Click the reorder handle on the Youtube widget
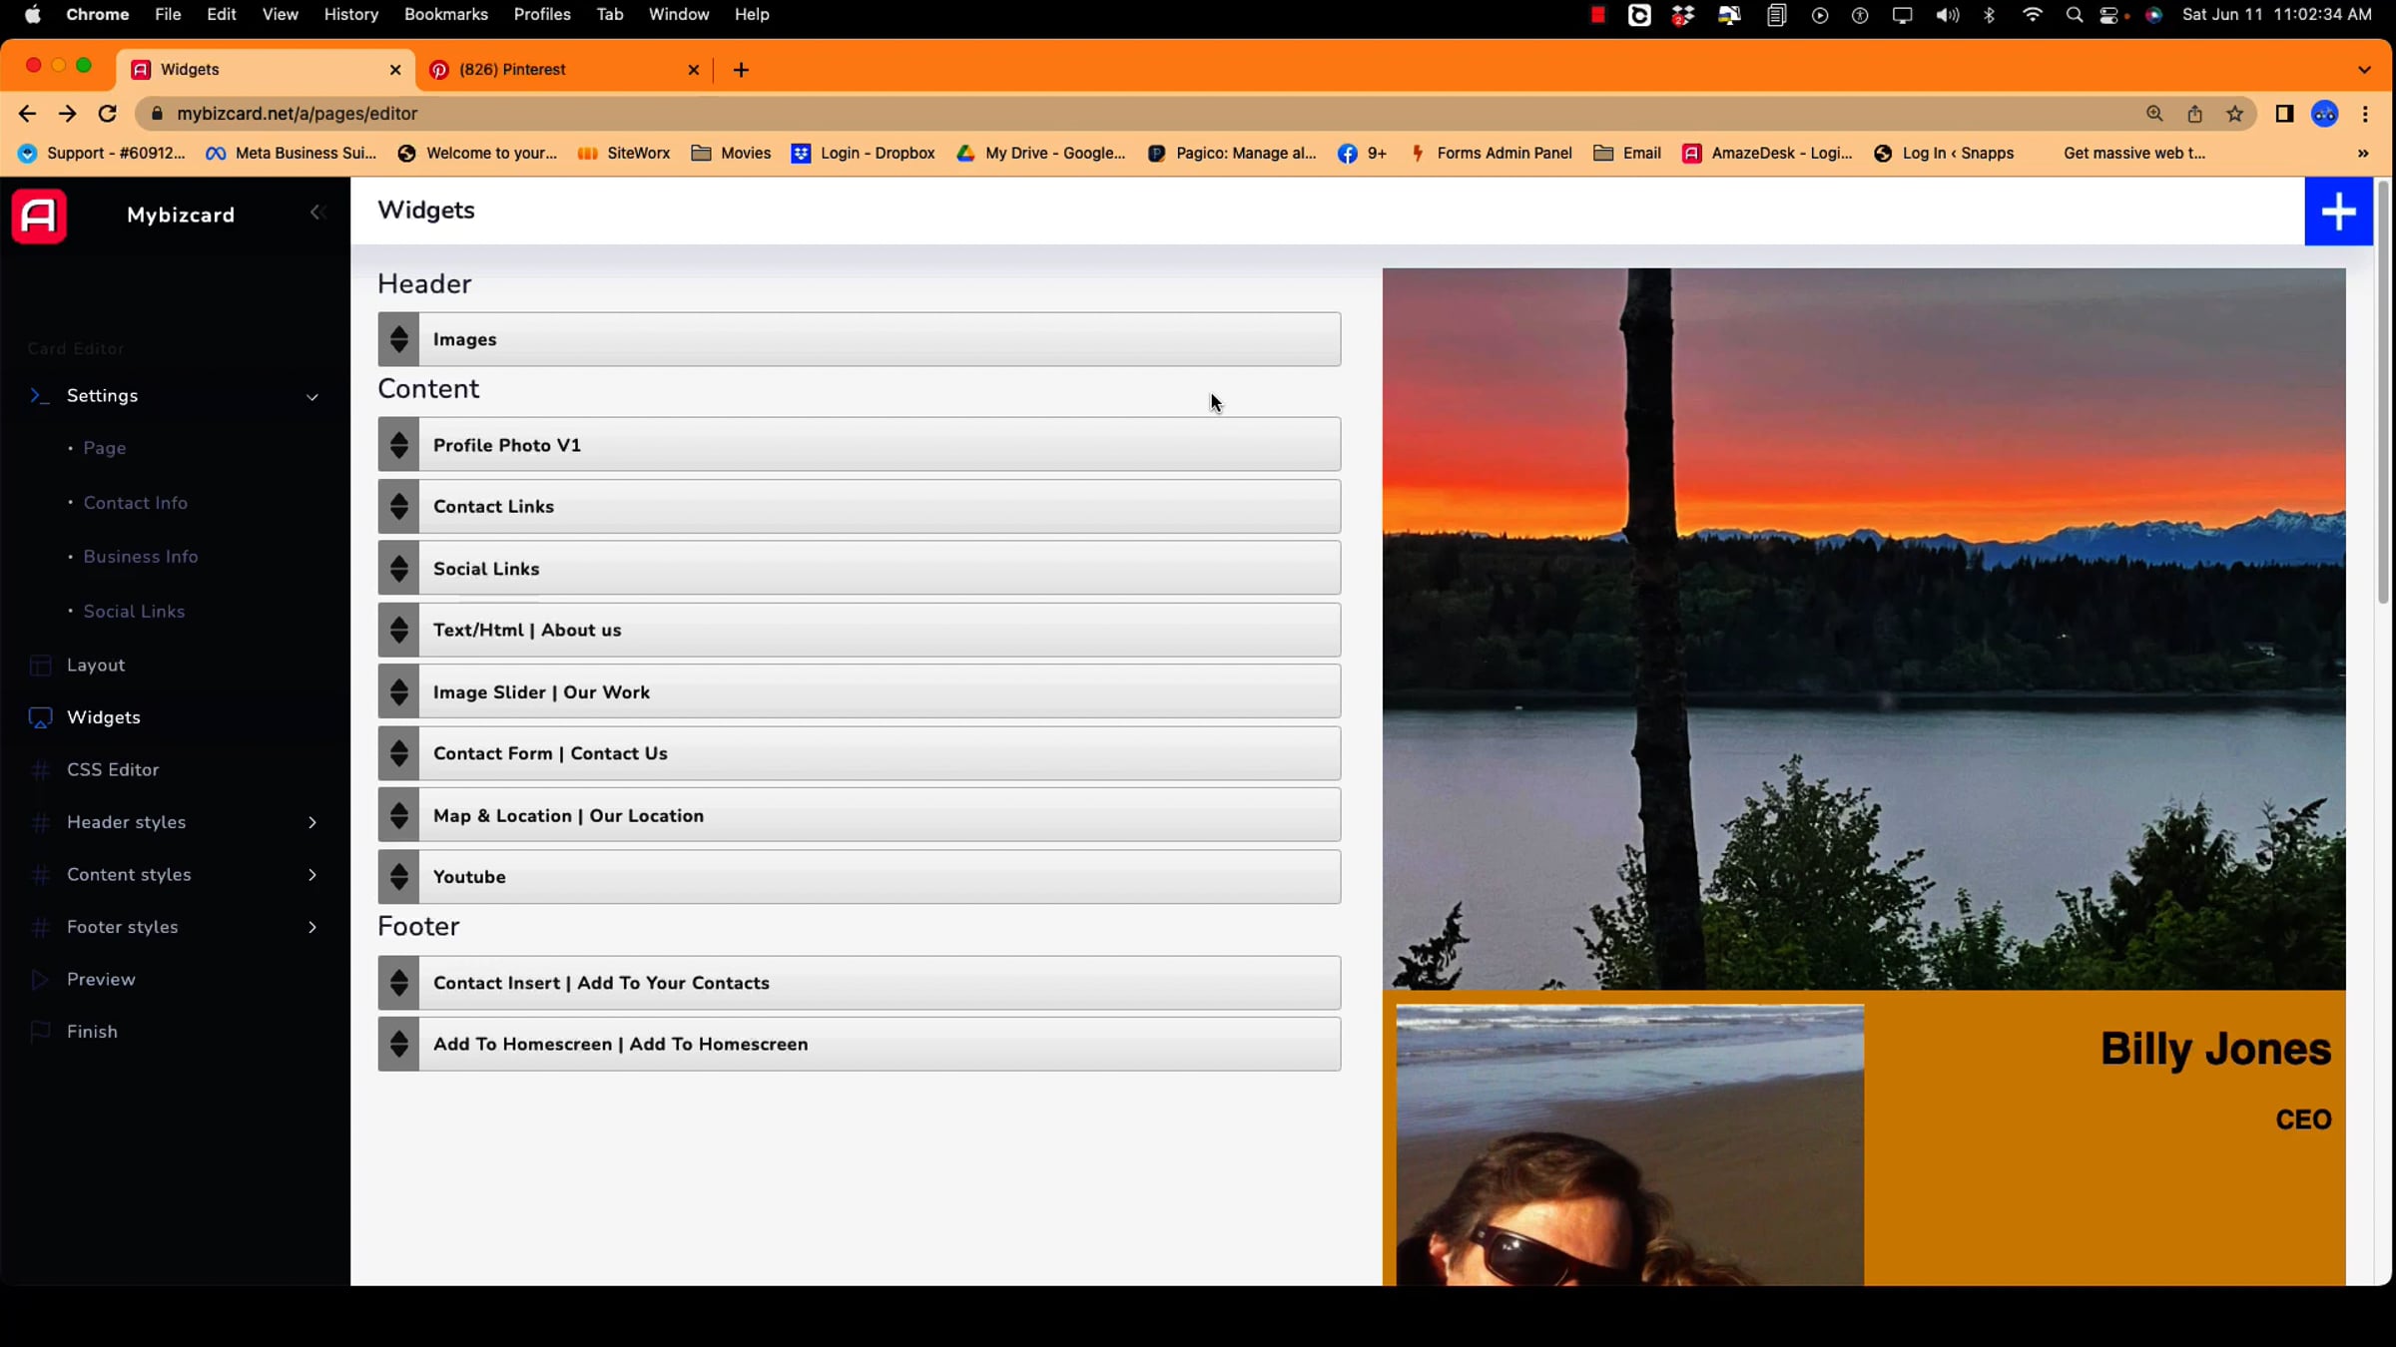Image resolution: width=2396 pixels, height=1347 pixels. point(398,877)
